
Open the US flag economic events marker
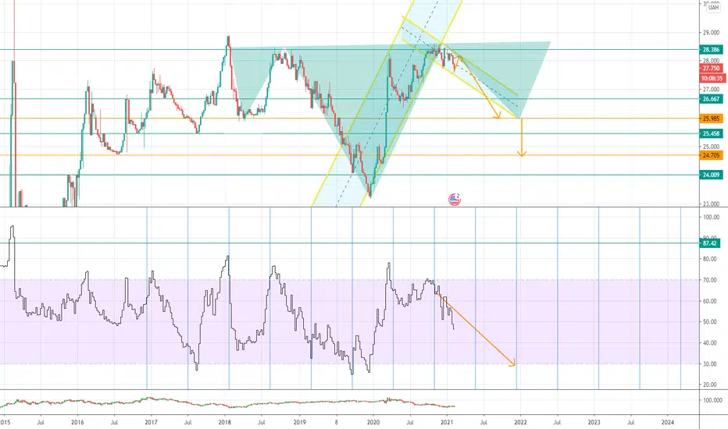click(x=455, y=200)
